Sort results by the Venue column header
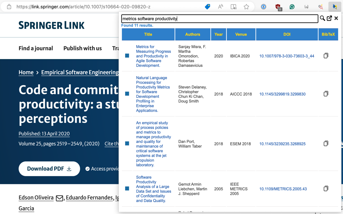343x214 pixels. pos(241,34)
